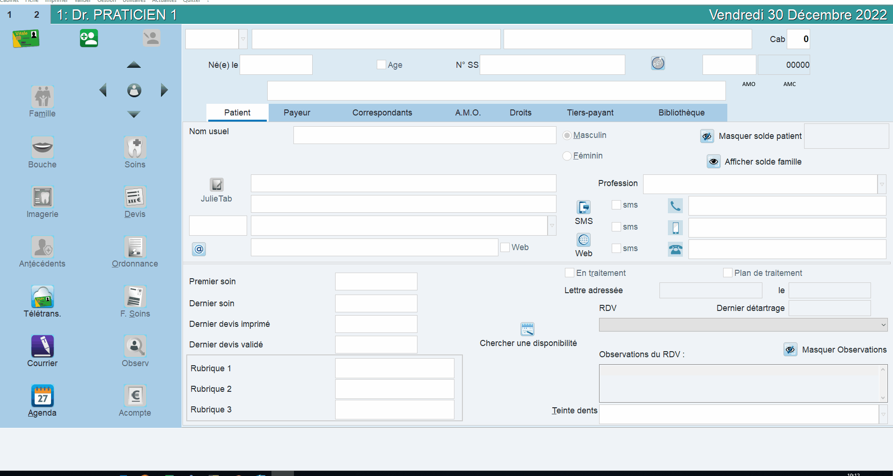Open the Acompte euro icon
Screen dimensions: 893x476
[135, 396]
